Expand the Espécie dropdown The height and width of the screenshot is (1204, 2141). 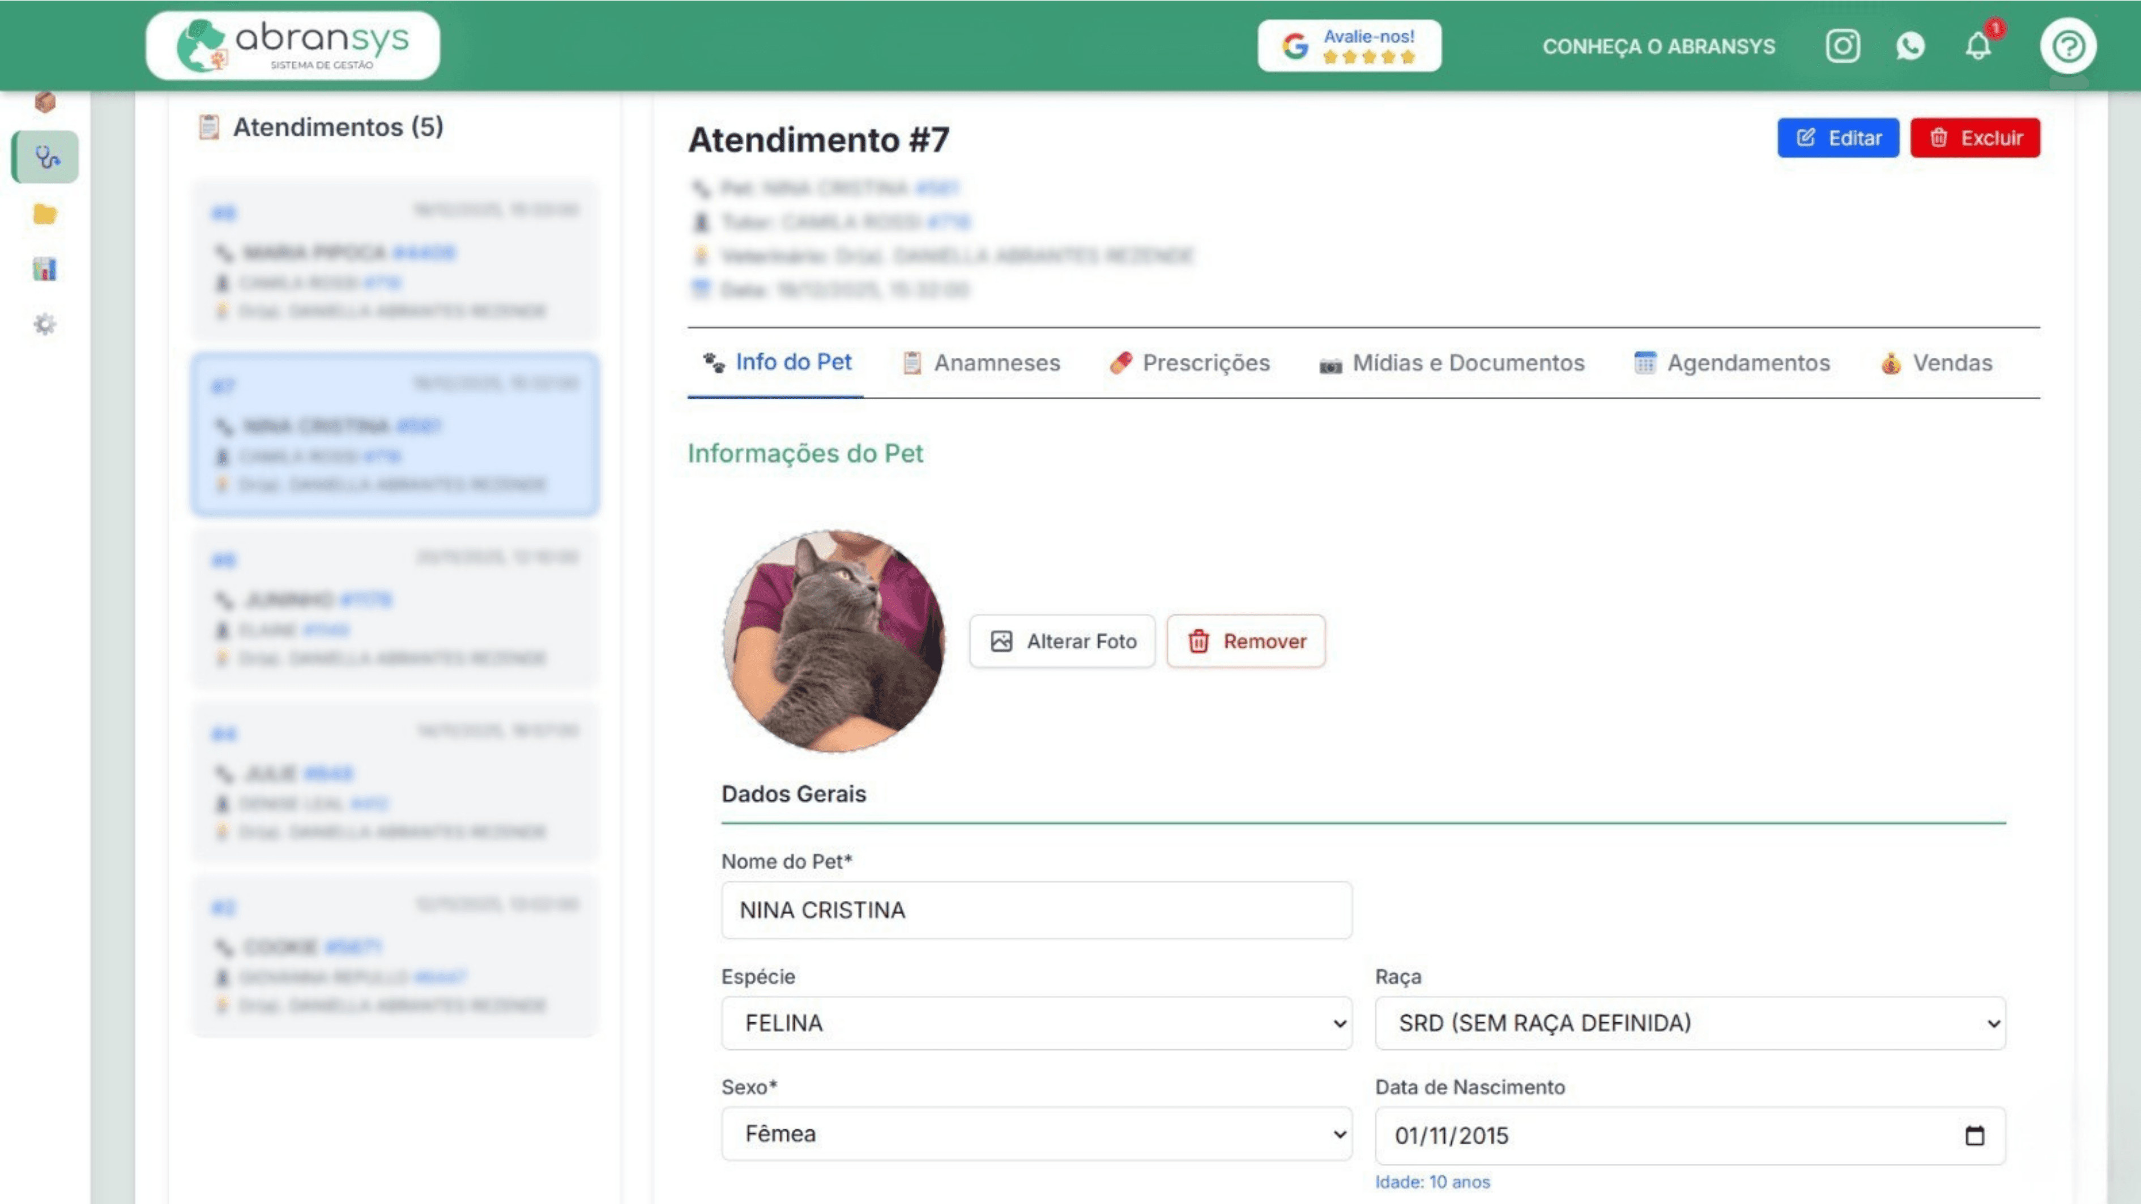pos(1035,1023)
